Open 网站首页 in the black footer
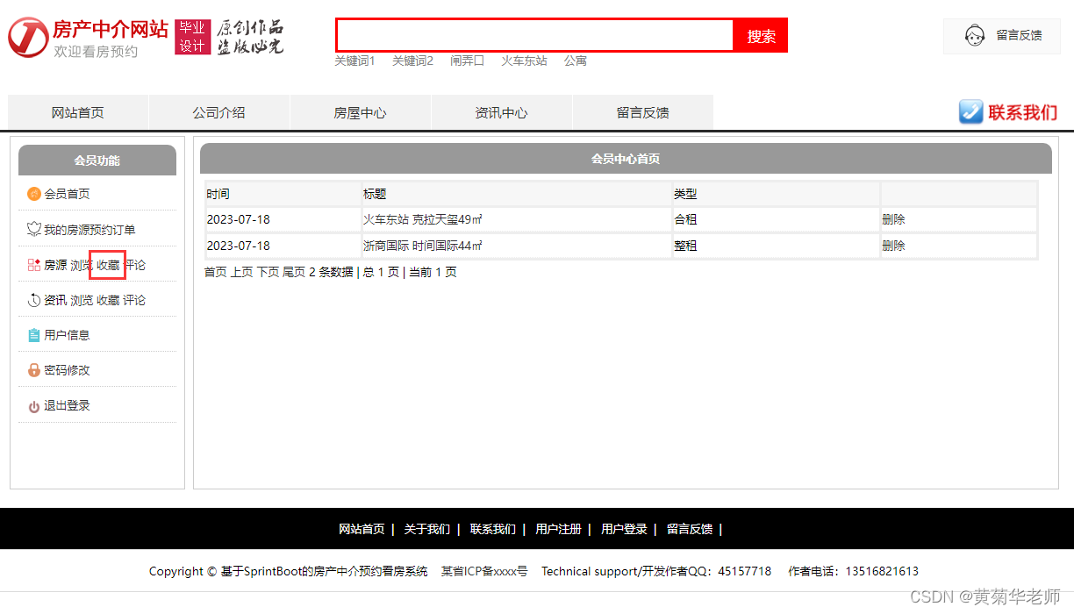 pyautogui.click(x=362, y=529)
